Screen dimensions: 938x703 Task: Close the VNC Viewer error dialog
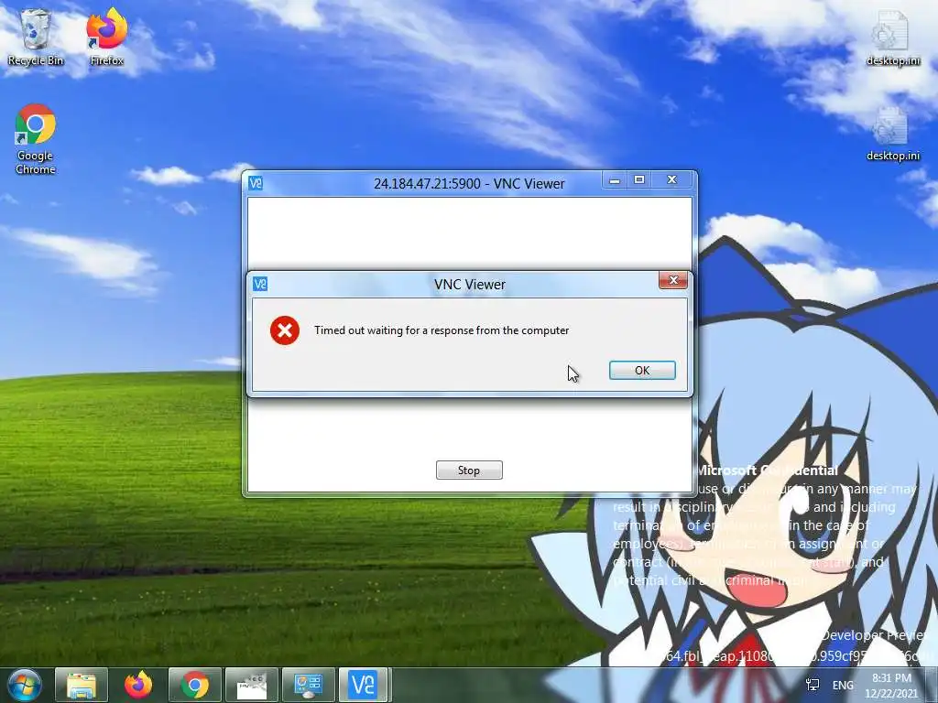(673, 280)
